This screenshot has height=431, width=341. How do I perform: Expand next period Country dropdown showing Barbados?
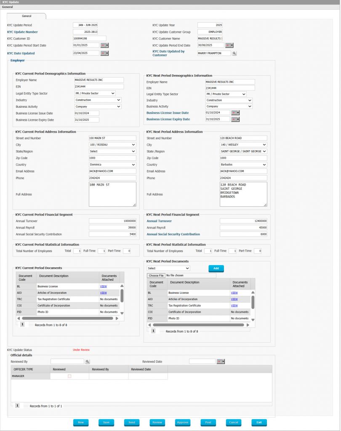tap(243, 165)
